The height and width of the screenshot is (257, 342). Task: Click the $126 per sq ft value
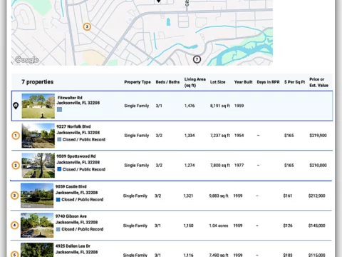pyautogui.click(x=288, y=226)
